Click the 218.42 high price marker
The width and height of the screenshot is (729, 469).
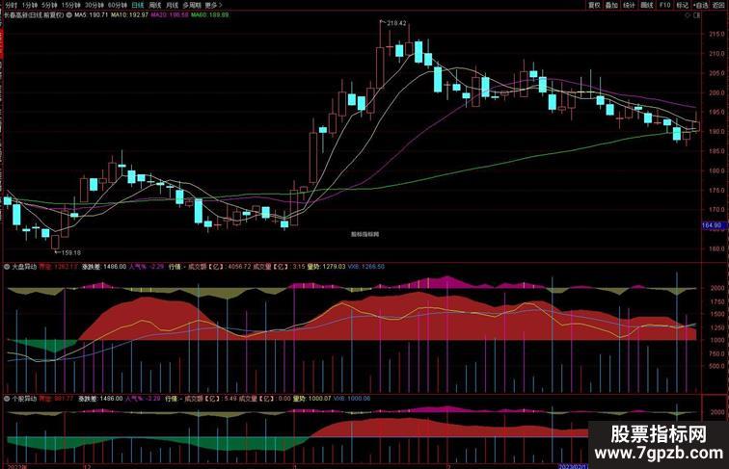point(395,23)
